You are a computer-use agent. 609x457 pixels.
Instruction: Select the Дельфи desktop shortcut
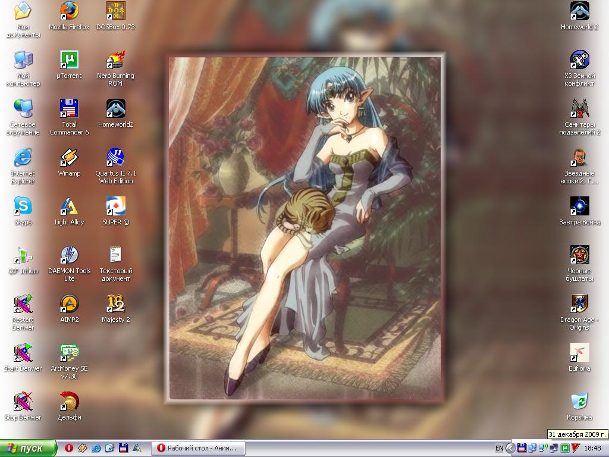point(69,407)
